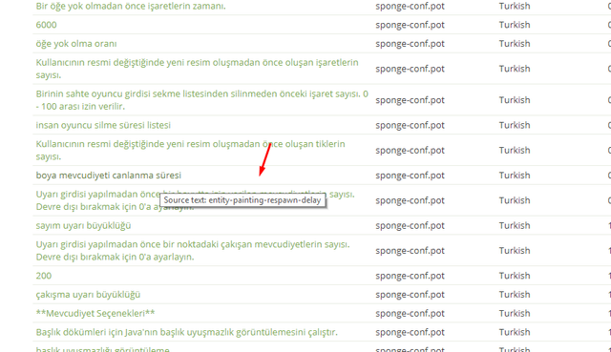Click 'Turkish' in 'boya mevcudiyeti canlanma süresi' row
611x352 pixels.
point(515,176)
